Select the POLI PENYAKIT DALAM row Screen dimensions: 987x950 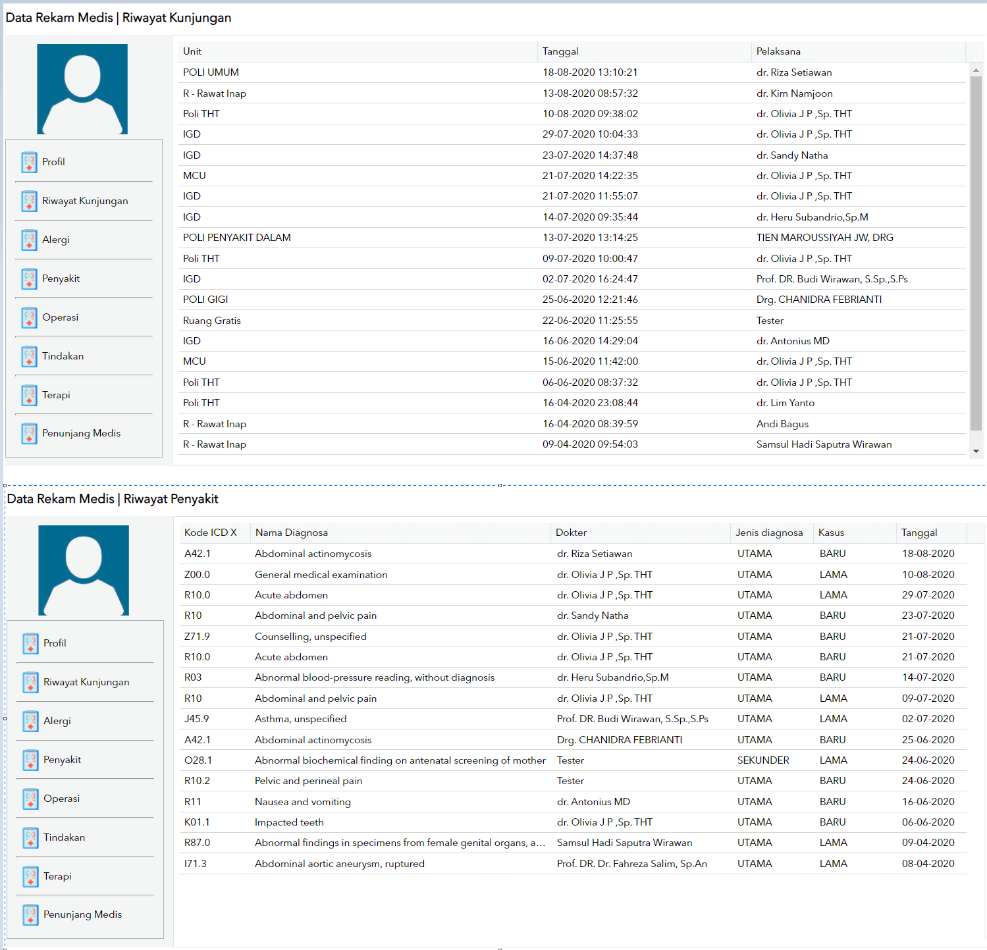[x=572, y=238]
